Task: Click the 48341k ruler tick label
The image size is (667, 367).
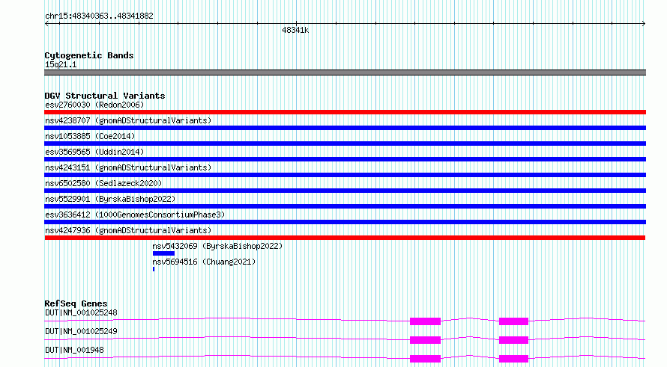Action: pos(295,30)
